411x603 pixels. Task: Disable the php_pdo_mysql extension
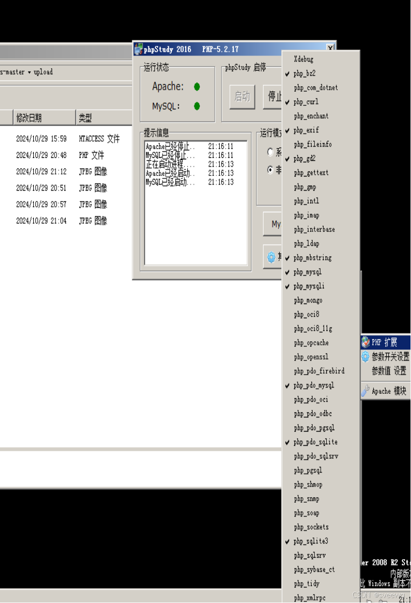click(321, 385)
